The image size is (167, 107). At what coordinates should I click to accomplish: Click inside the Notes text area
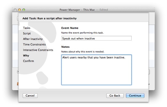pos(97,70)
